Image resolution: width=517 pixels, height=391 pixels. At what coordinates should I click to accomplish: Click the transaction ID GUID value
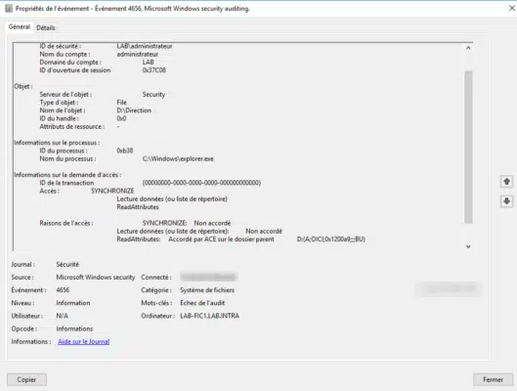point(201,183)
